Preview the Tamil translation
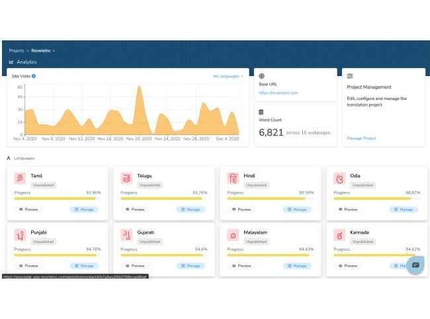Screen dimensions: 430x319 [x=28, y=210]
